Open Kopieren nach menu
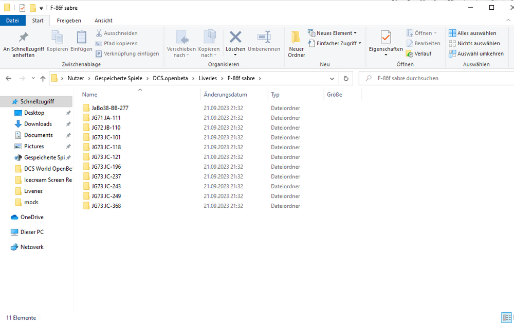Viewport: 514px width, 323px height. pyautogui.click(x=209, y=44)
